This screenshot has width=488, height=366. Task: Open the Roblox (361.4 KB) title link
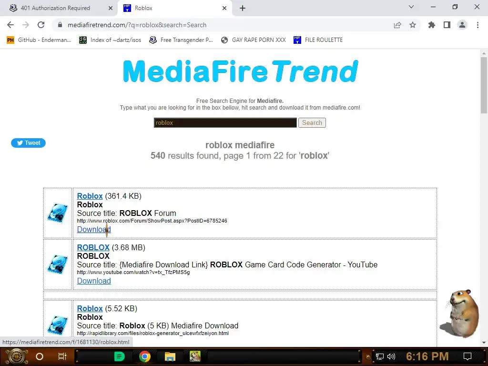90,196
